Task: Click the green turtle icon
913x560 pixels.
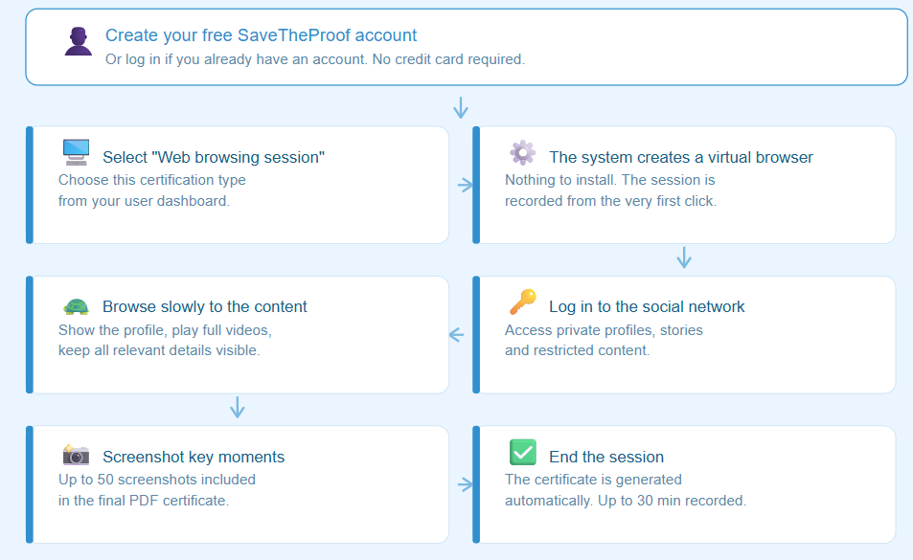Action: point(76,306)
